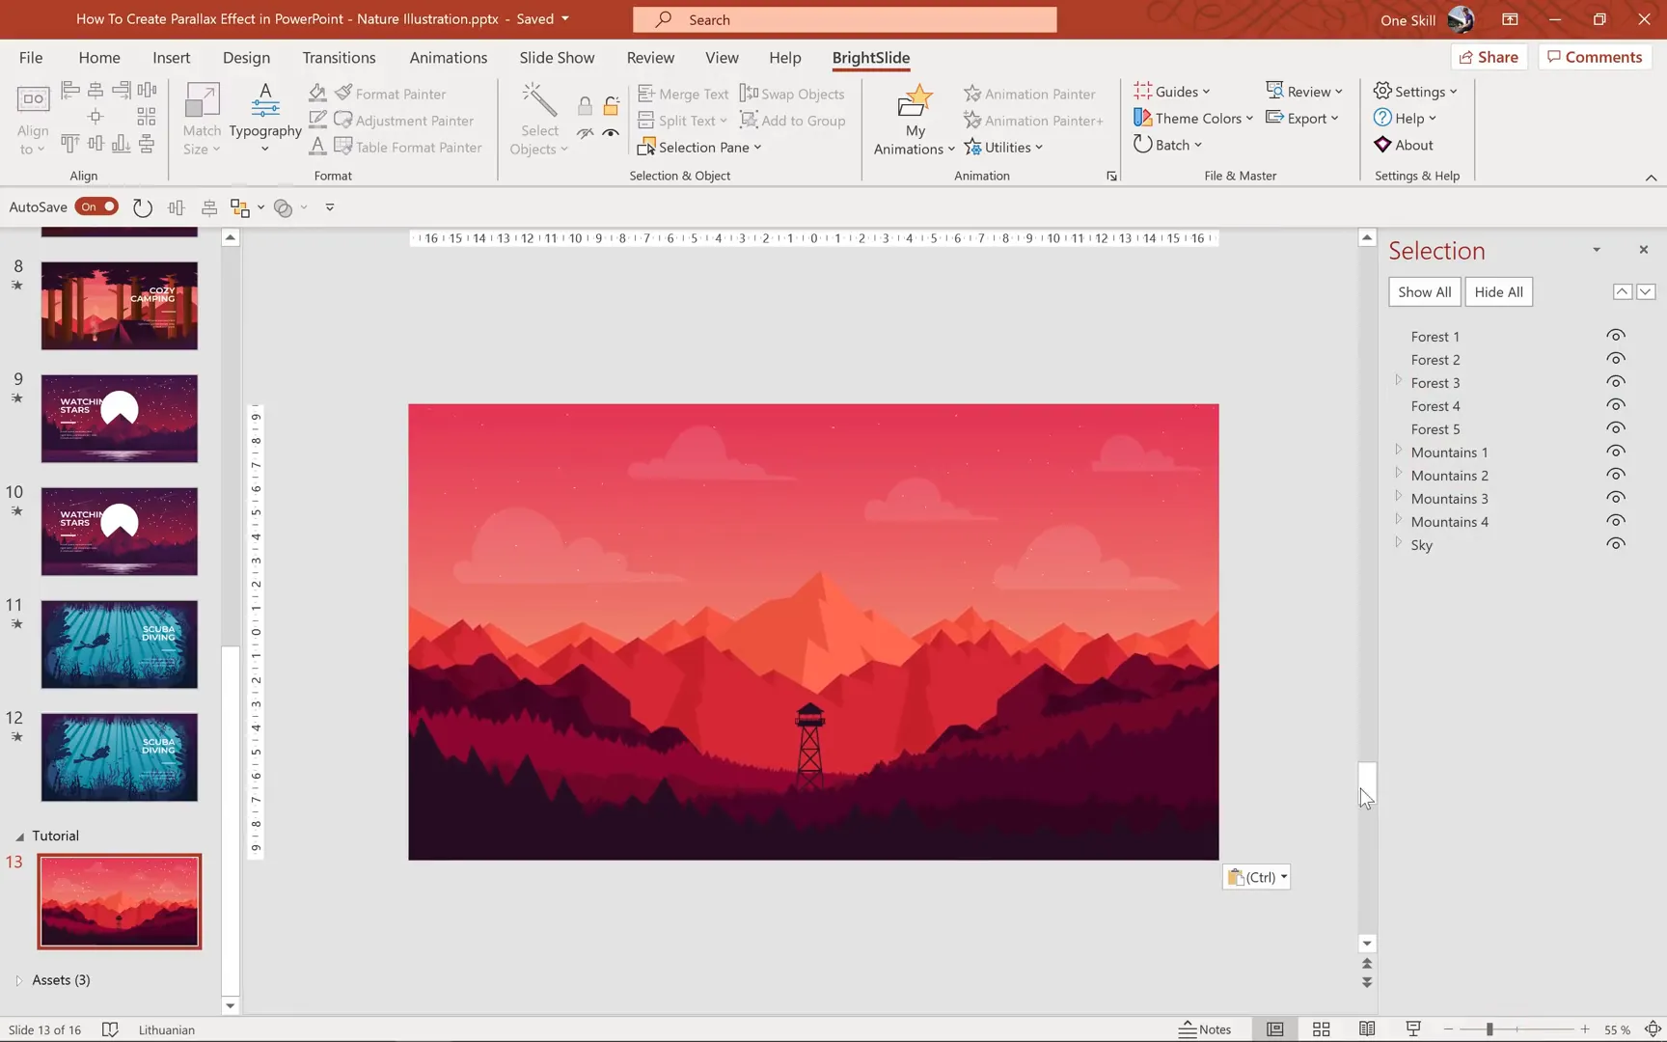
Task: Hide the Sky layer
Action: click(1615, 543)
